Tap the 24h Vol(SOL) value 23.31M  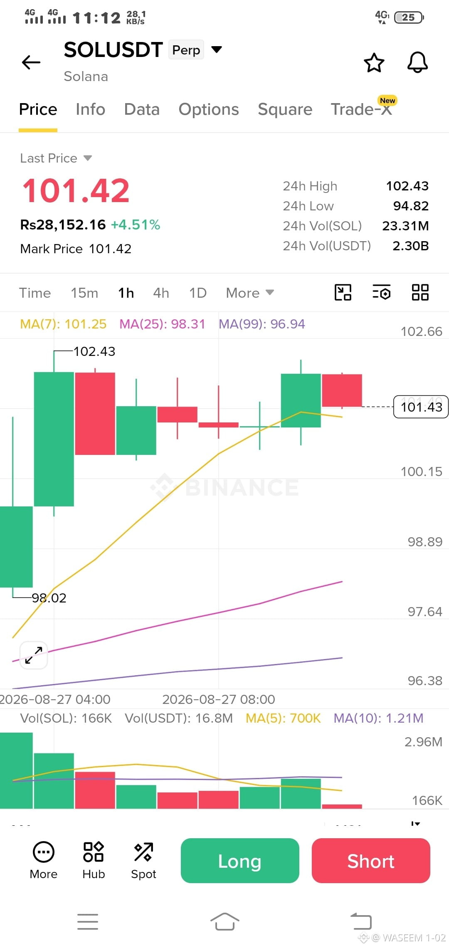pyautogui.click(x=405, y=226)
